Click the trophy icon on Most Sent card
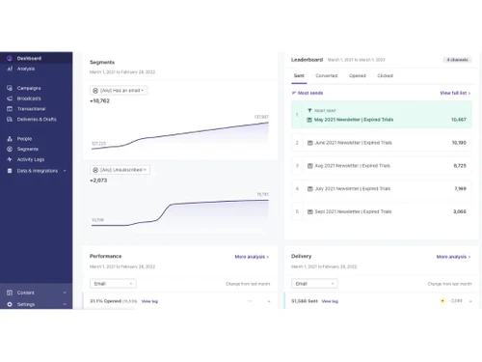482x362 pixels. pyautogui.click(x=309, y=110)
